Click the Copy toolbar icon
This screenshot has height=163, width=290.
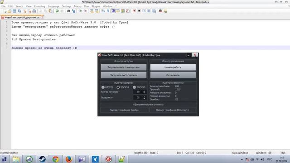(x=46, y=11)
